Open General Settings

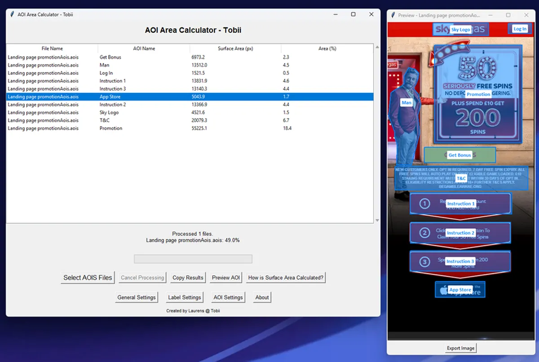(x=137, y=297)
